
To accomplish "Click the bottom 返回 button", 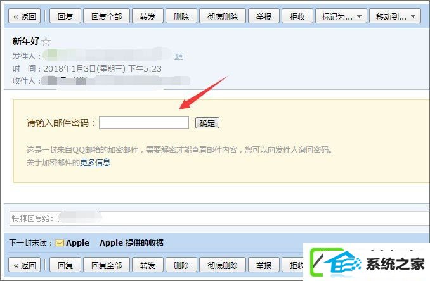I will click(x=24, y=265).
